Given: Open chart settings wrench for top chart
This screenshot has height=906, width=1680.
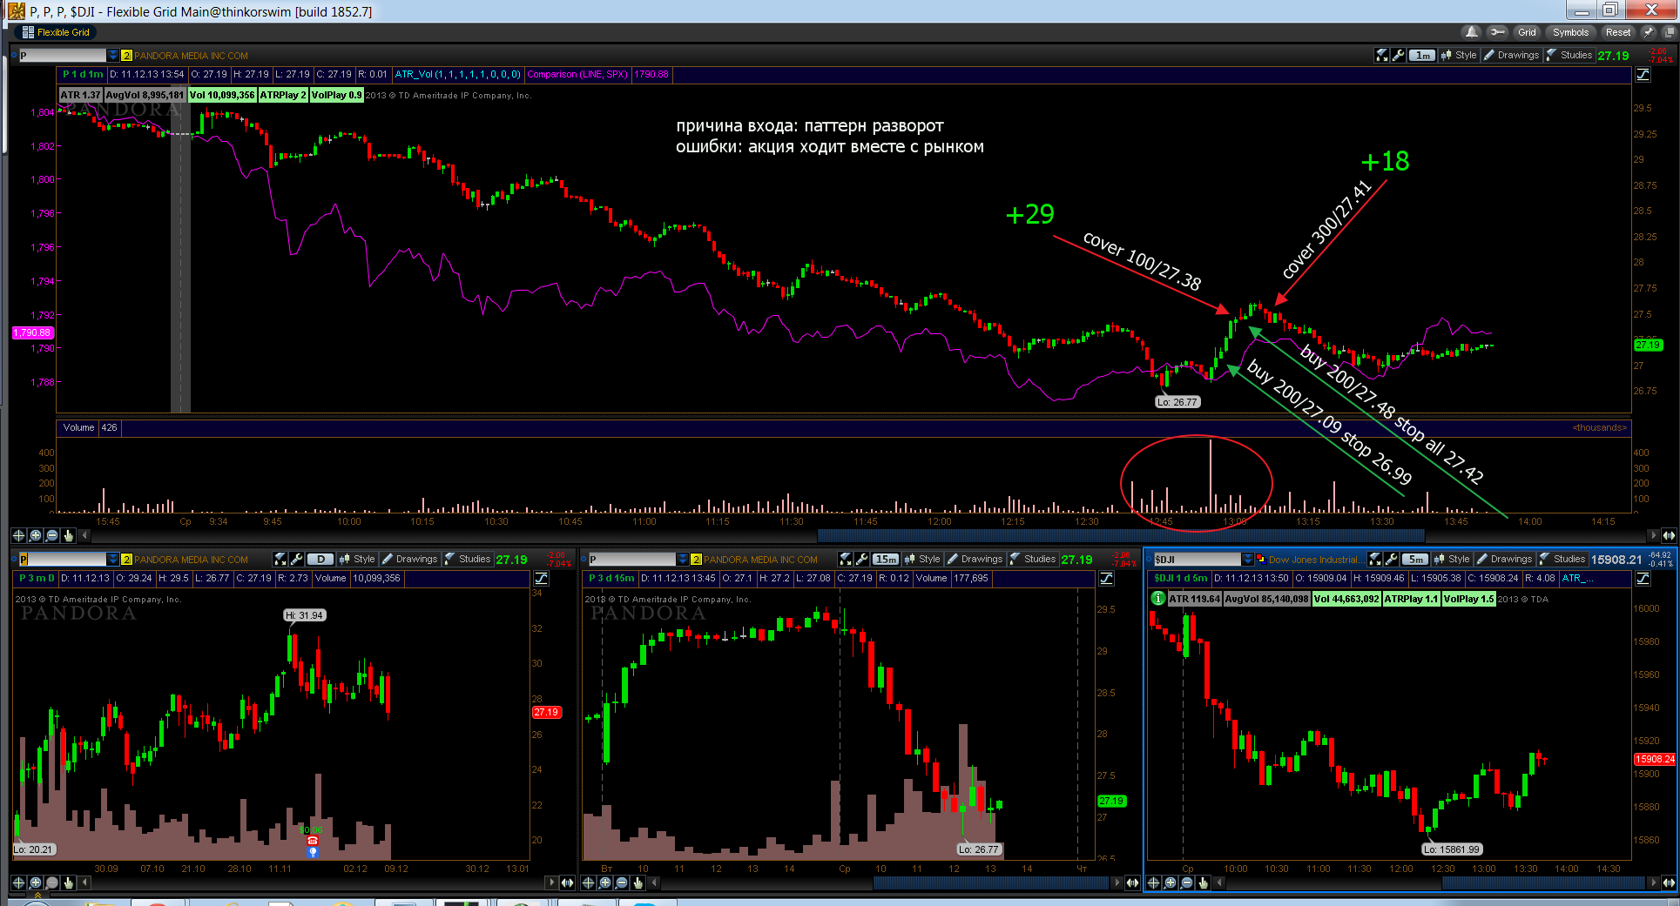Looking at the screenshot, I should point(1398,55).
